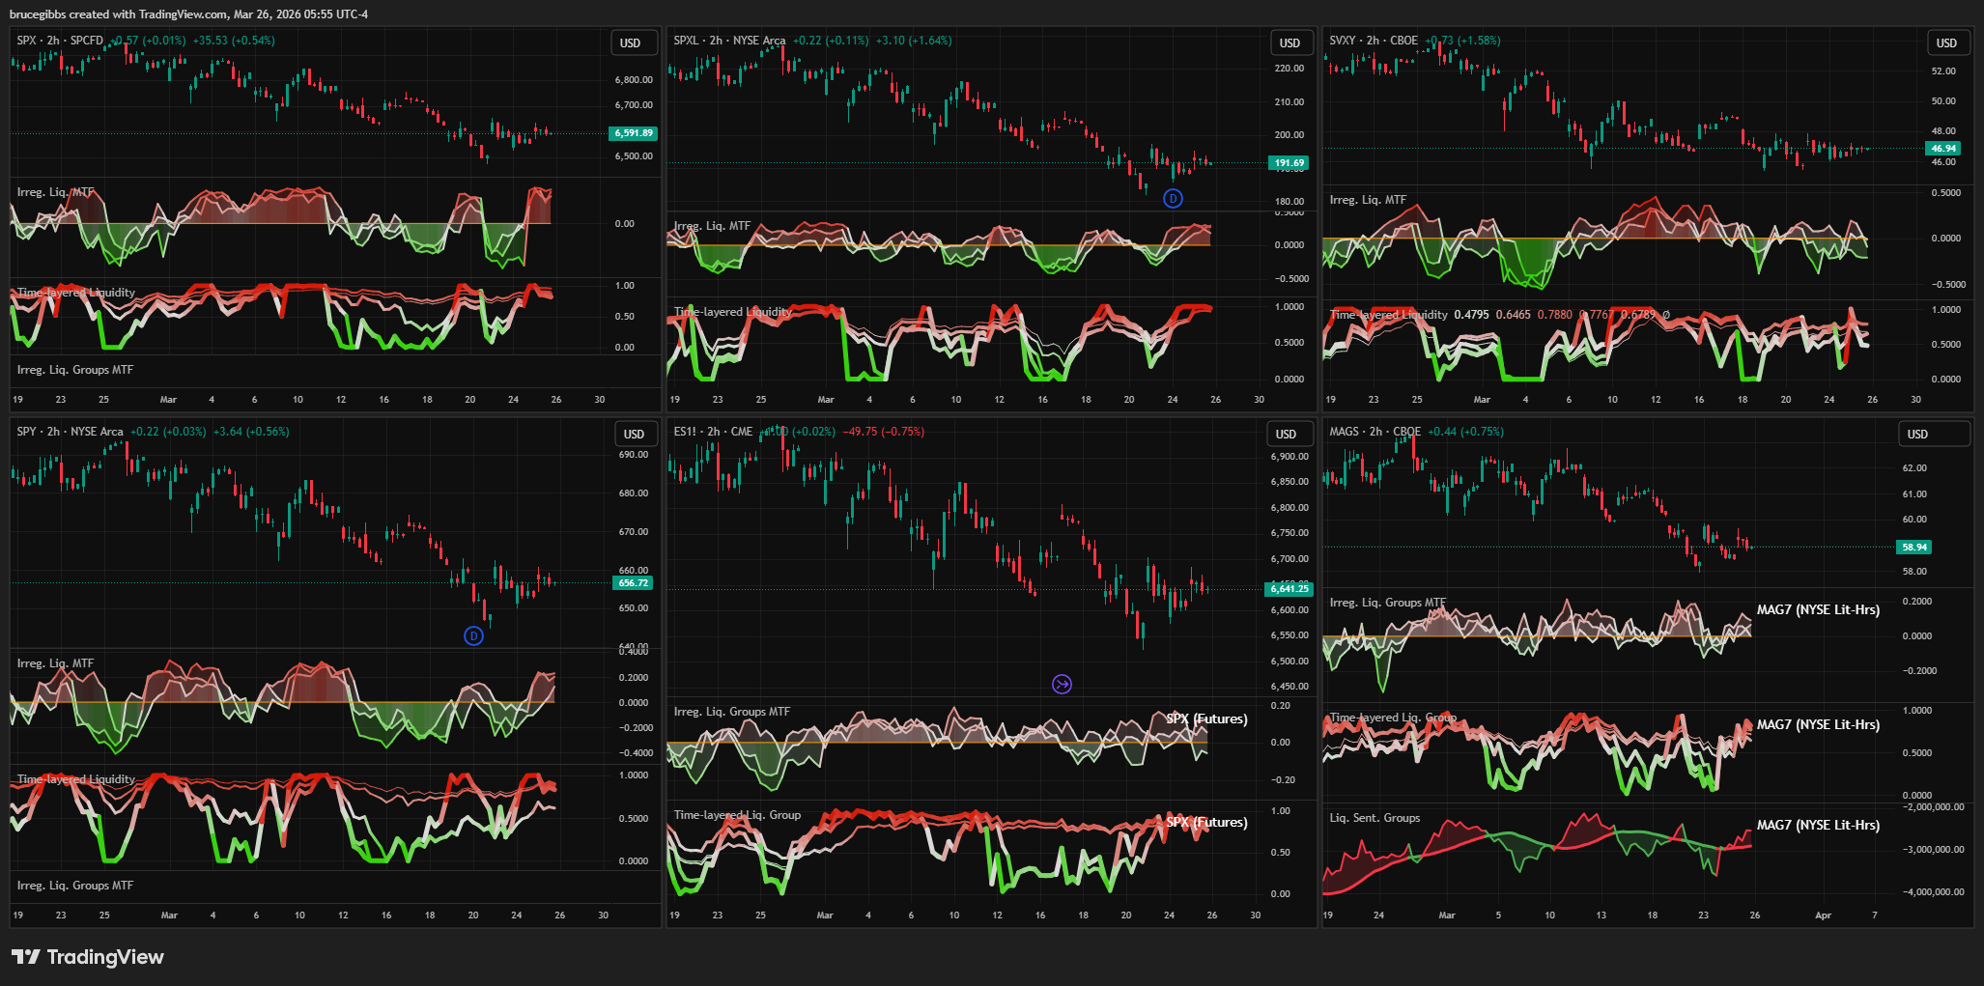Screen dimensions: 1984x986
Task: Click the SPX 6,591.89 current price label
Action: 634,133
